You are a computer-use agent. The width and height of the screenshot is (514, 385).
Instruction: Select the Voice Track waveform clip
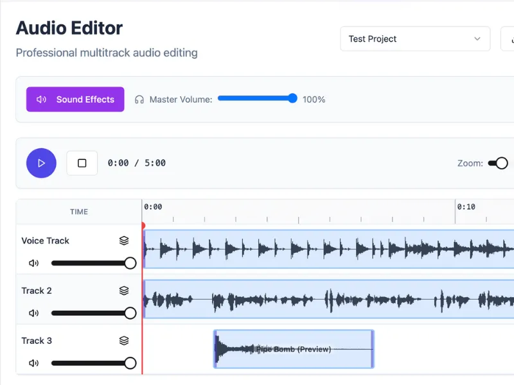pos(328,249)
